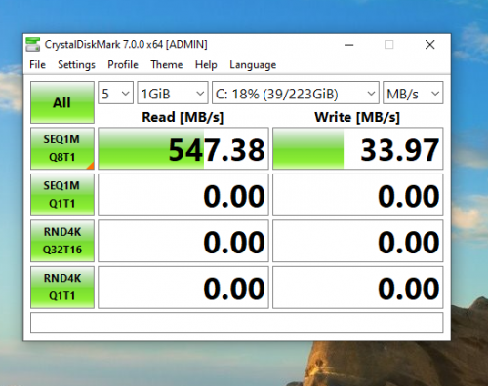Screen dimensions: 488x386
Task: Expand the test count dropdown showing 5
Action: (x=115, y=93)
